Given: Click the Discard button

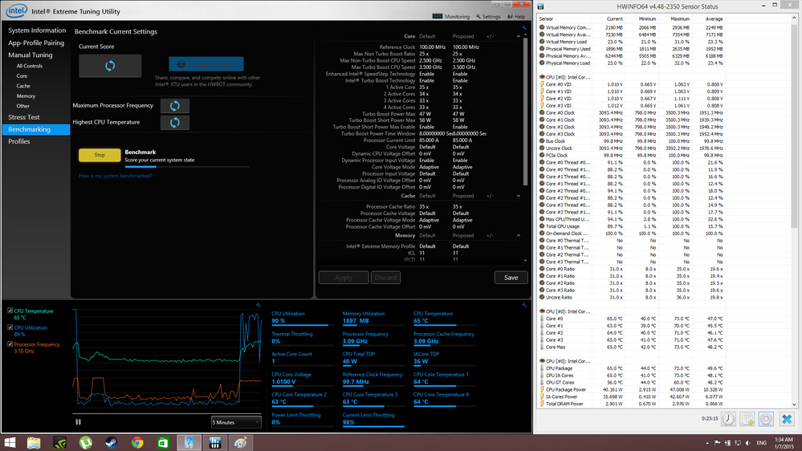Looking at the screenshot, I should pyautogui.click(x=385, y=278).
